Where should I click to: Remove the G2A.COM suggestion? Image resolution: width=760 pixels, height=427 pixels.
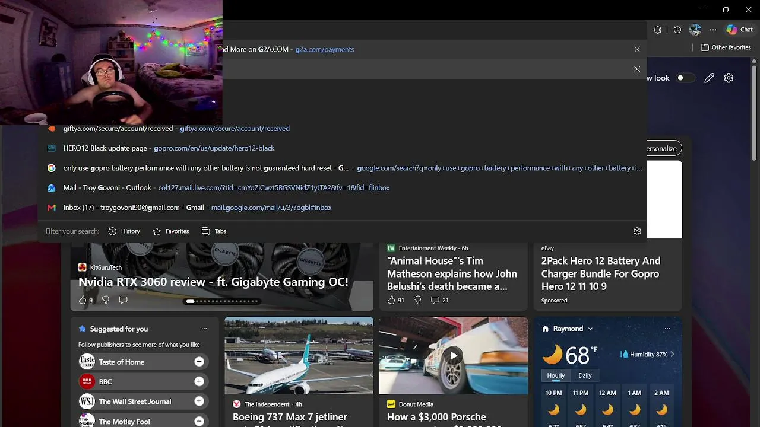pyautogui.click(x=637, y=49)
